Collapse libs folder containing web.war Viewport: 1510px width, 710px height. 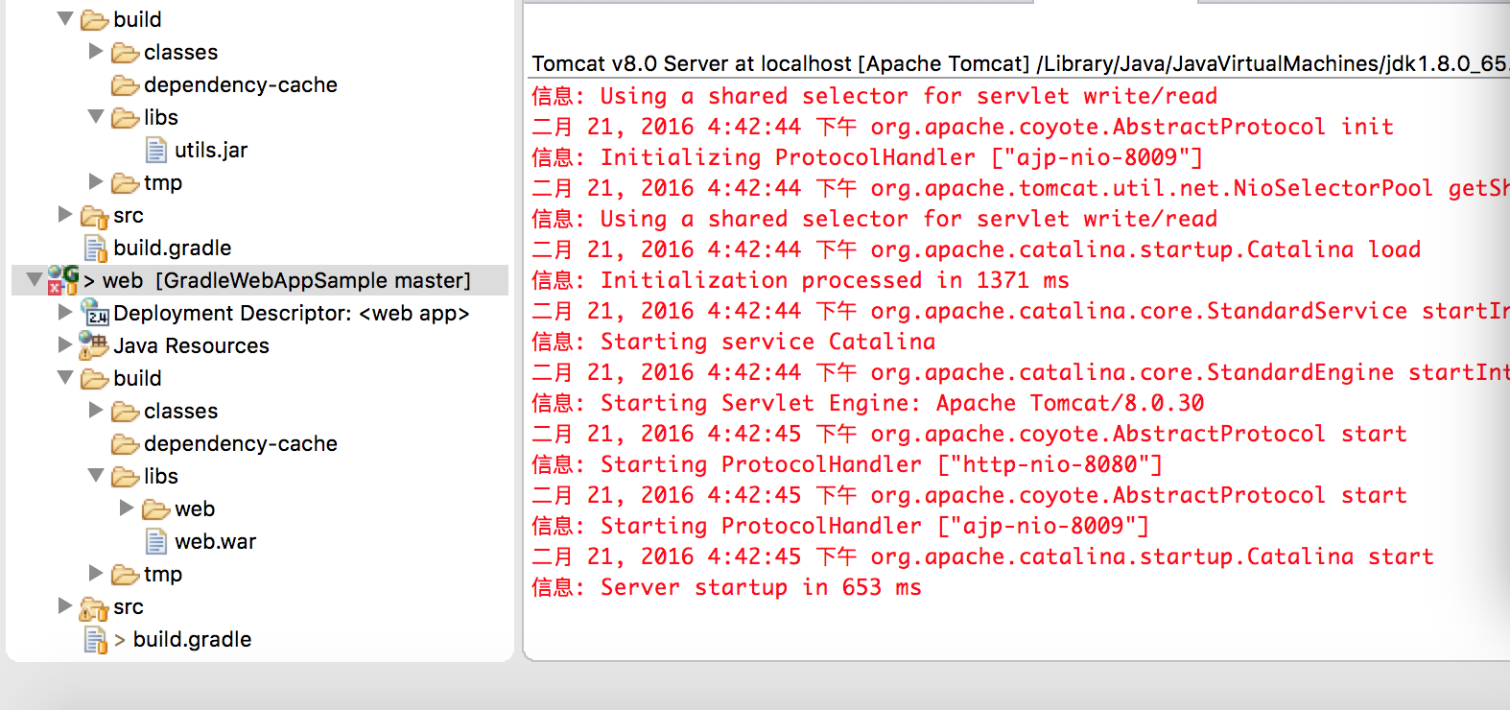click(96, 475)
